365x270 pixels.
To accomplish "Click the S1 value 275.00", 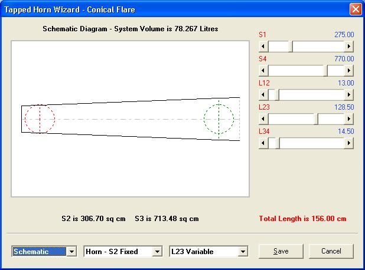I will [x=344, y=35].
